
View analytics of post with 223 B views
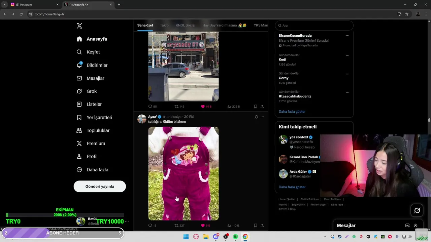point(234,107)
